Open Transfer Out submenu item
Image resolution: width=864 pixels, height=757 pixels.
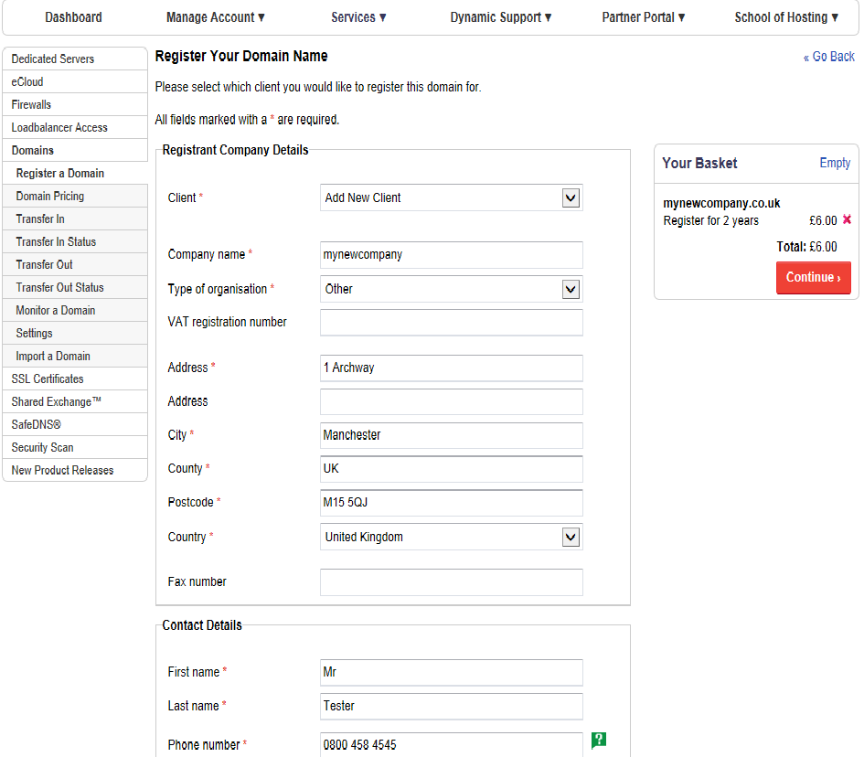pos(75,265)
